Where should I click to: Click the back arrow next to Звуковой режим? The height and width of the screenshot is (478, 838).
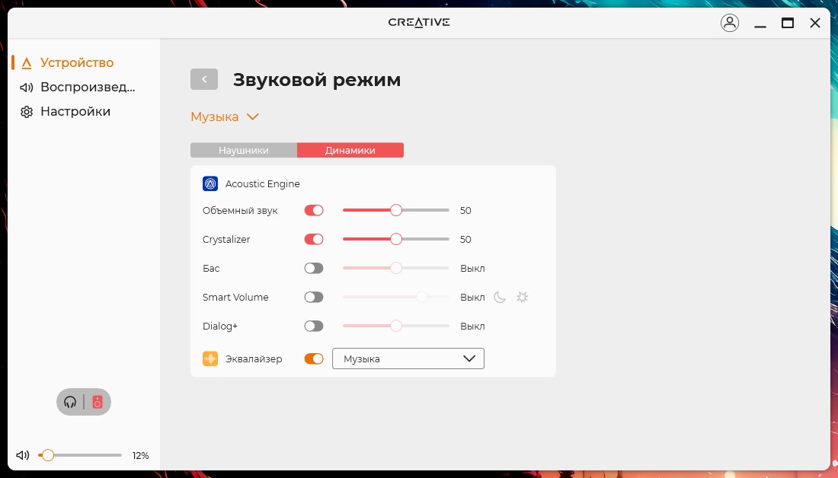coord(204,79)
